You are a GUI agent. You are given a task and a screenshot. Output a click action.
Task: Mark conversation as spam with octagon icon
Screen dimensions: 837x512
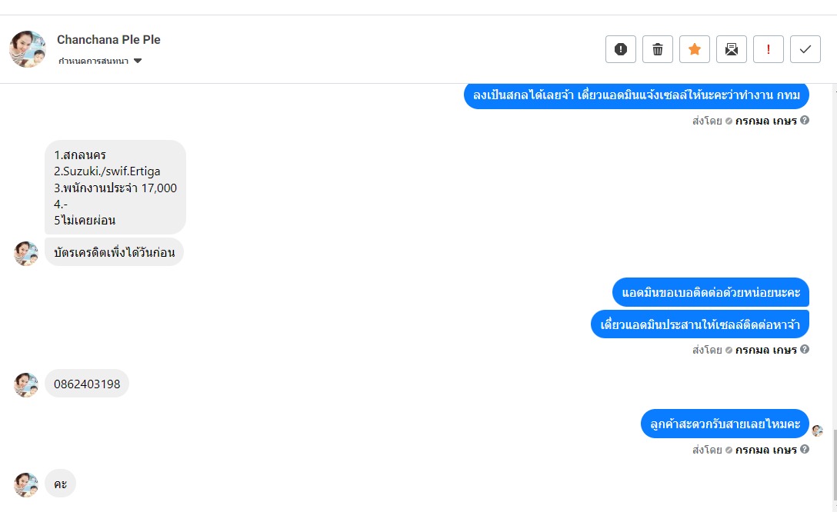click(x=621, y=49)
